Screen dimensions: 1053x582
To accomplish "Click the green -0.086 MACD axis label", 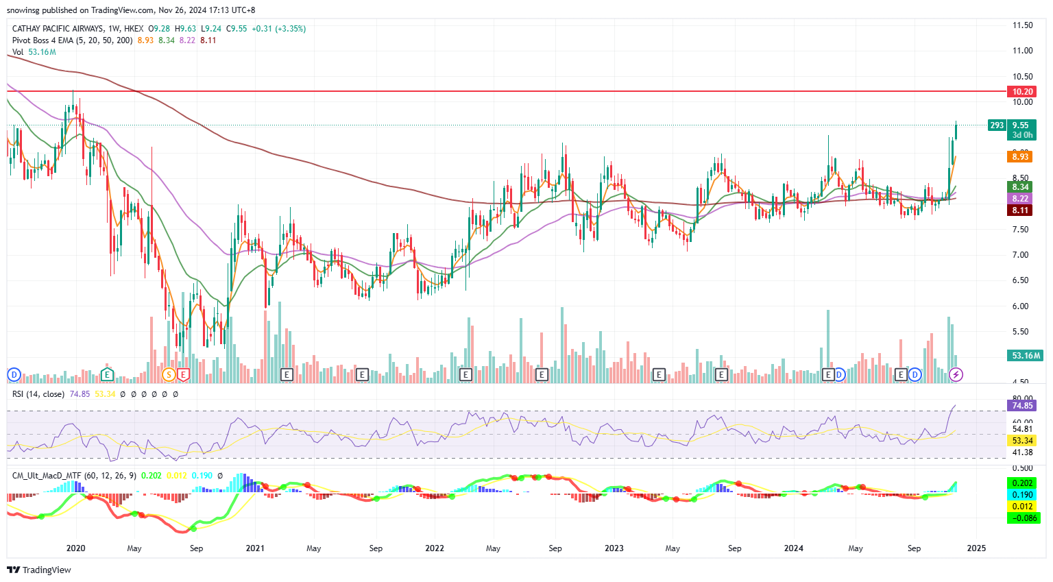I will (1024, 518).
